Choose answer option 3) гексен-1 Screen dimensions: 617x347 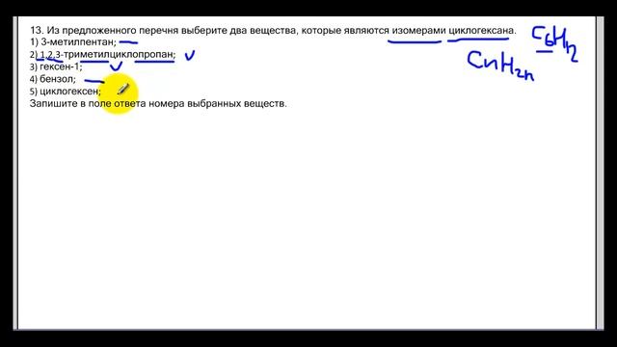[x=56, y=67]
